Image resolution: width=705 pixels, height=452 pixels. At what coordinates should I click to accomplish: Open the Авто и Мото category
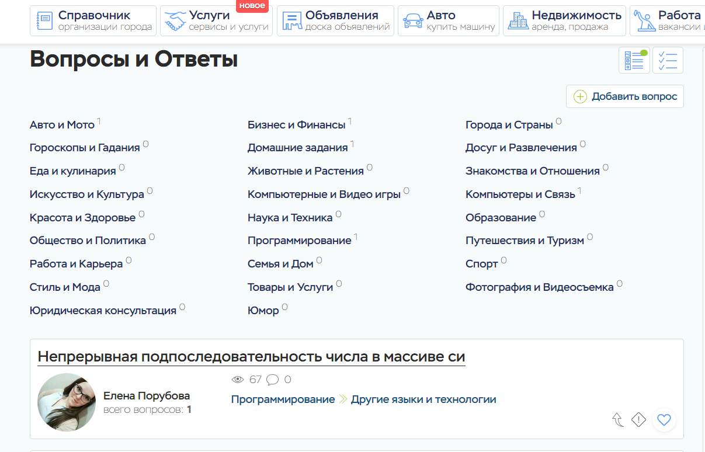click(x=62, y=125)
